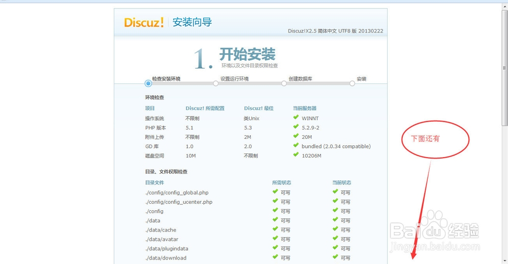The image size is (508, 264).
Task: Click the ./data/download path text
Action: [166, 258]
